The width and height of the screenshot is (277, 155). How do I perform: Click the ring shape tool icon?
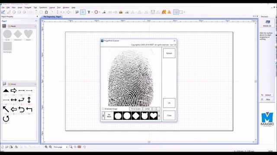click(x=96, y=12)
